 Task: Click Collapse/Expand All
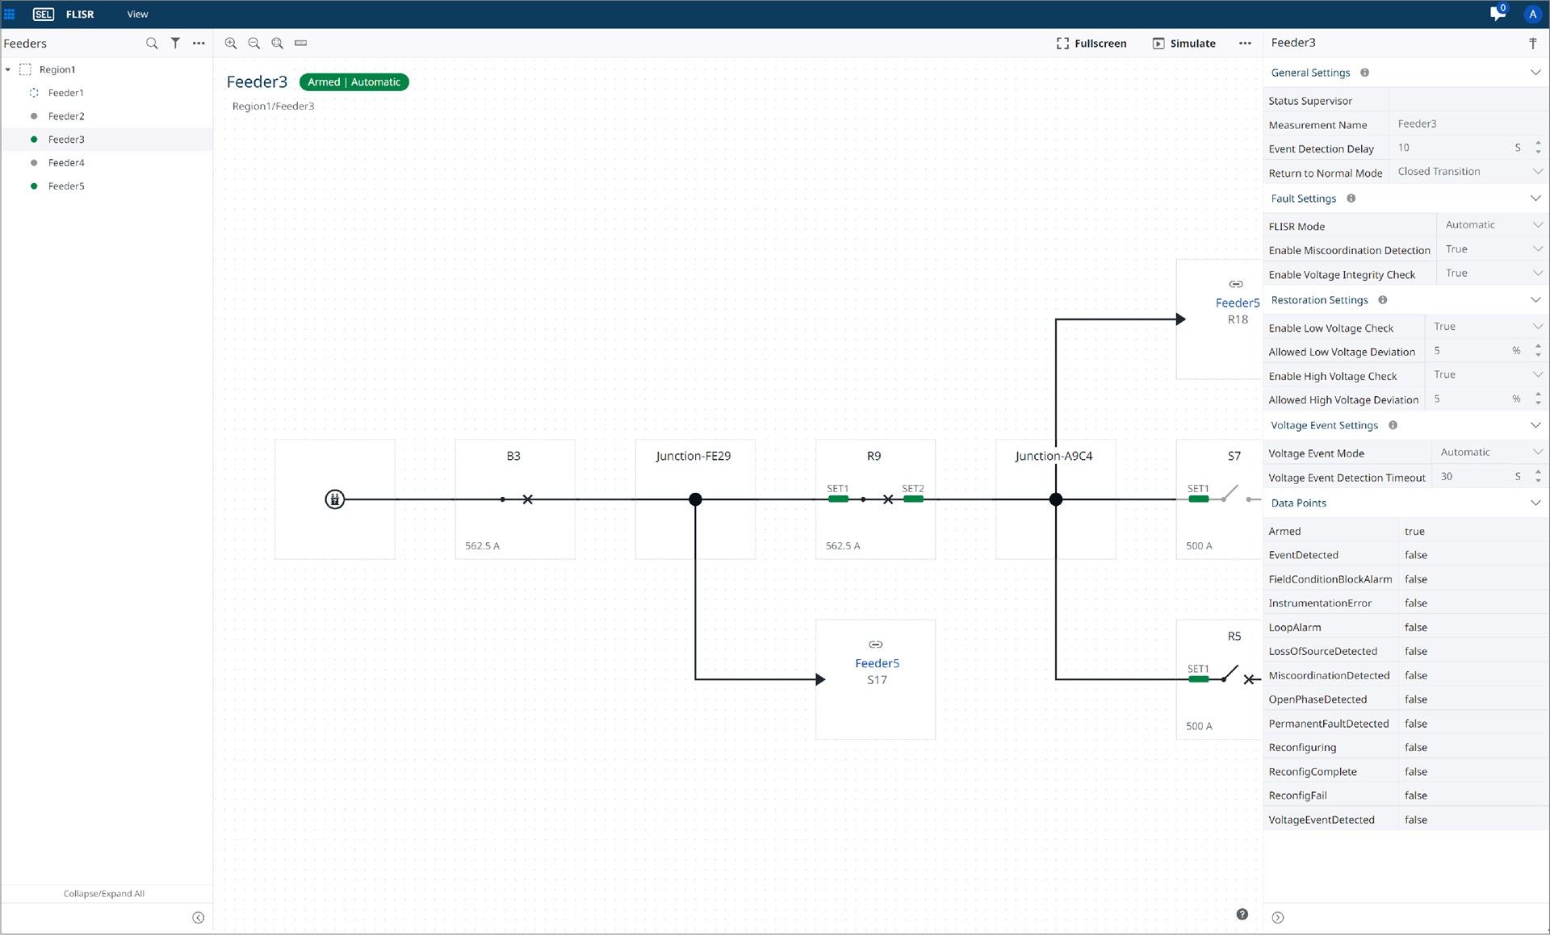pos(104,893)
